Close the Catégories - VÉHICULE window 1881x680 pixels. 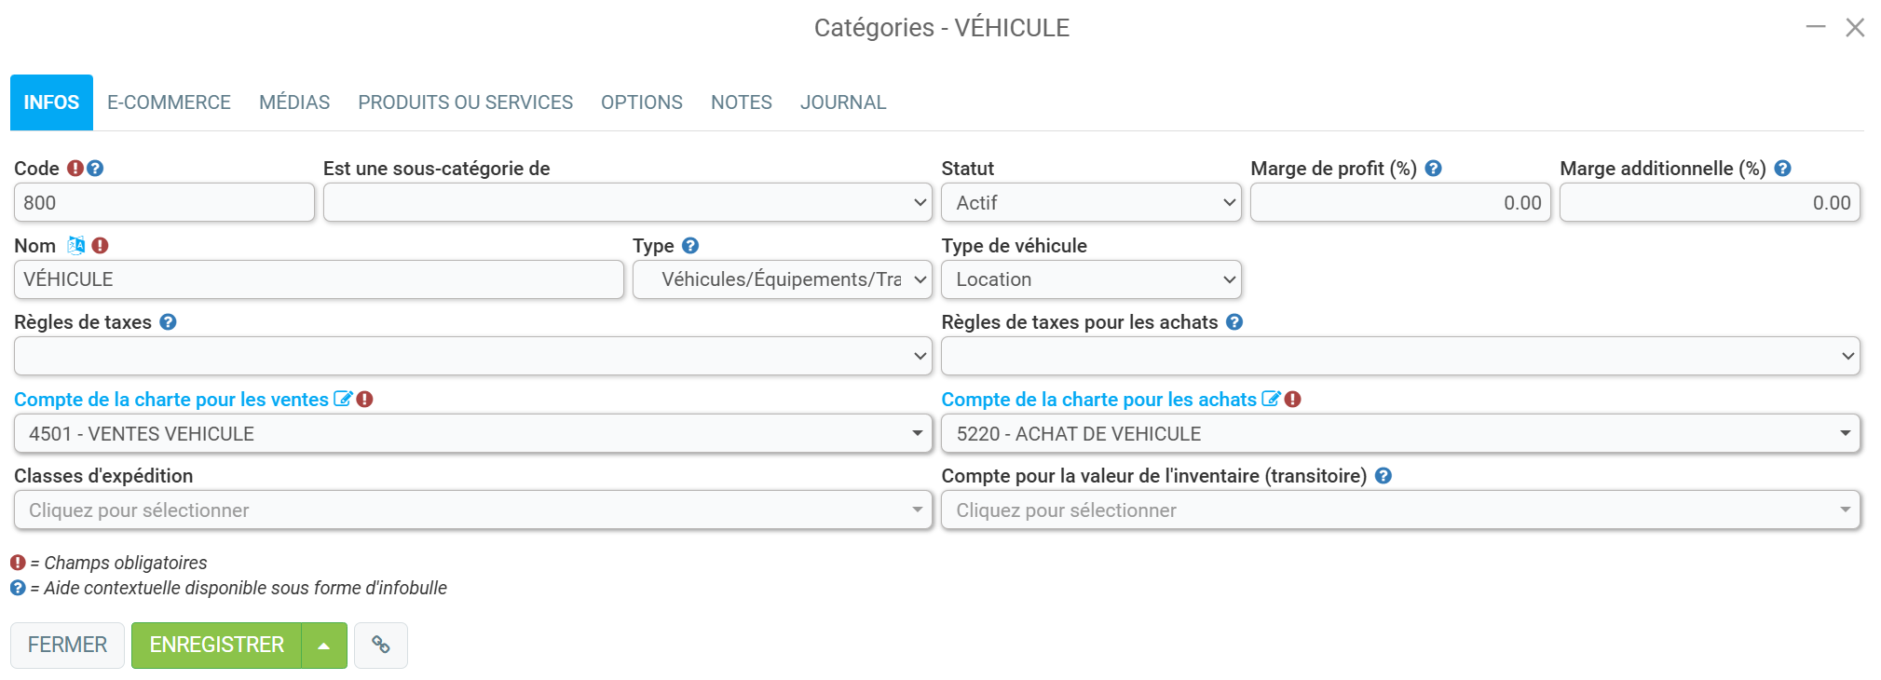1855,28
